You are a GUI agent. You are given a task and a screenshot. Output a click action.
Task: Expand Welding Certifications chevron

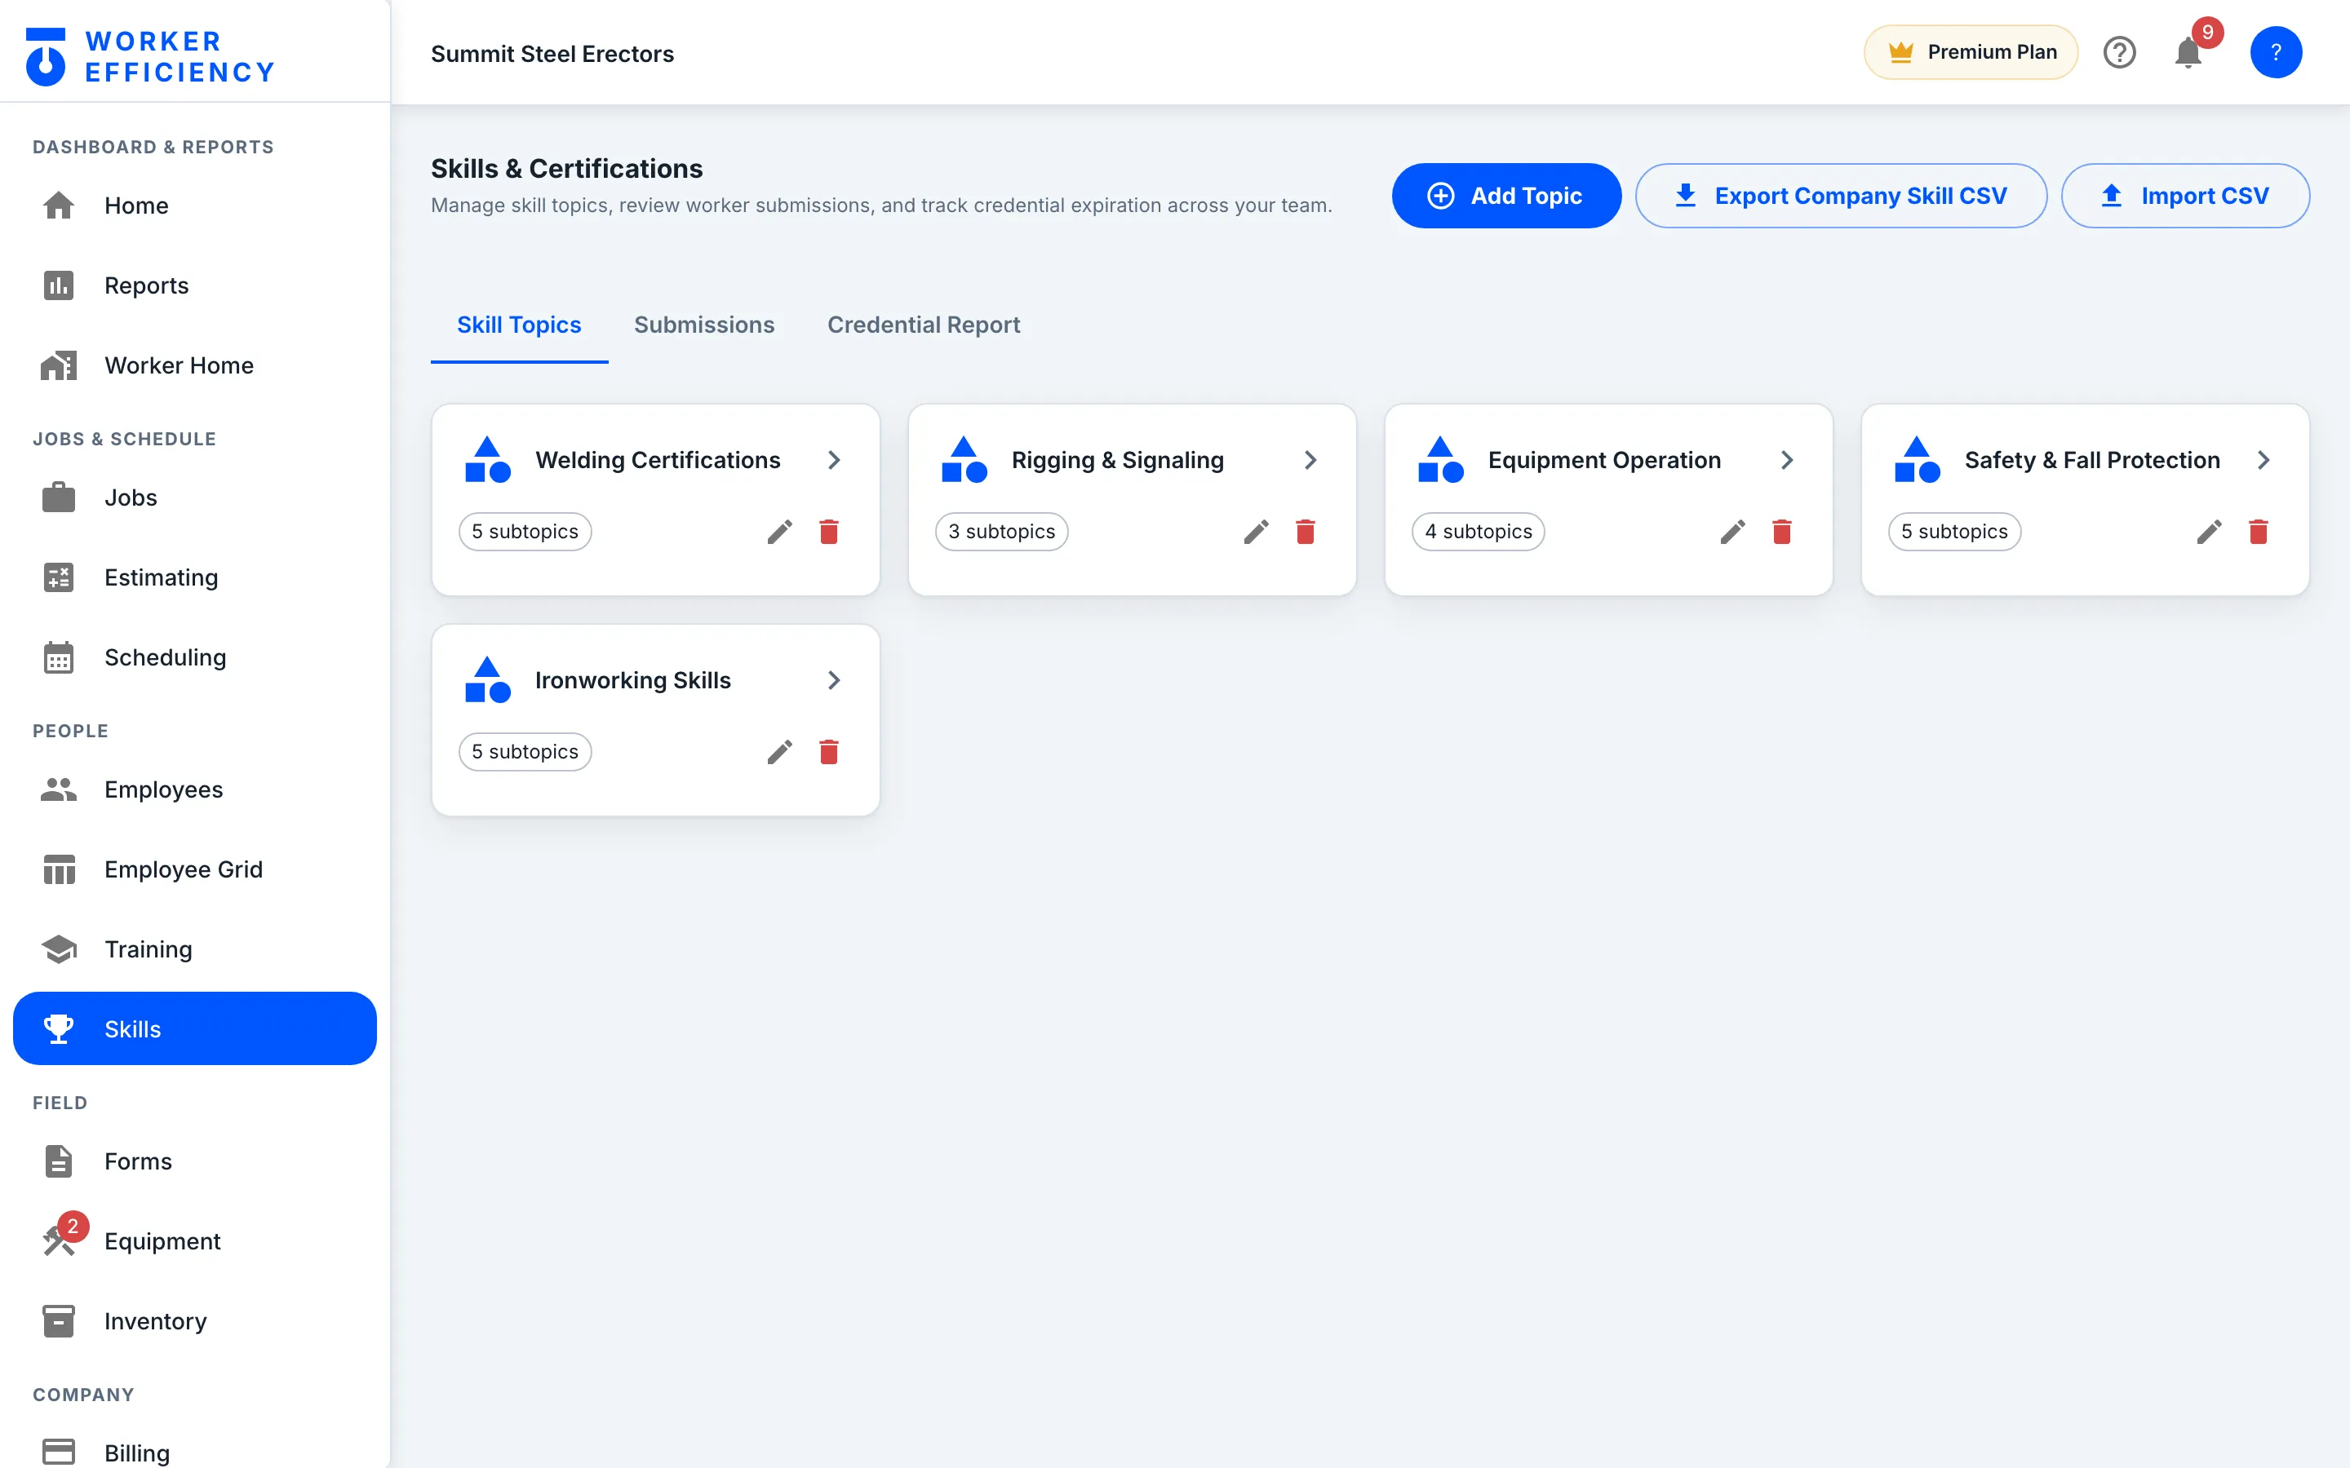[x=834, y=460]
